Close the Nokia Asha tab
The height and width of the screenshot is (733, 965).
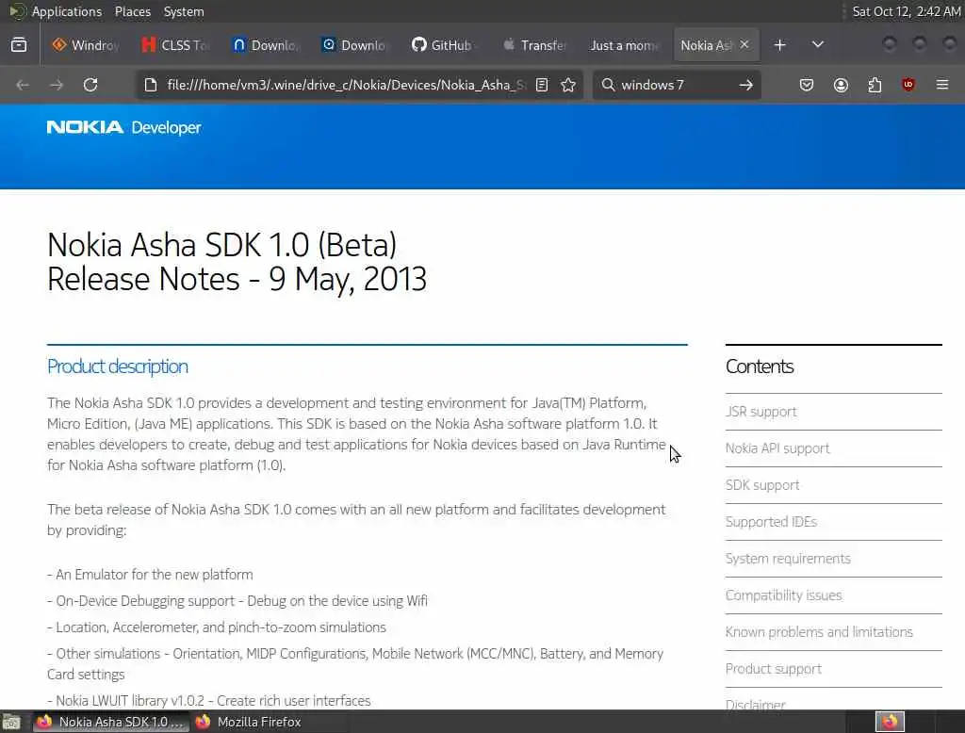[744, 44]
